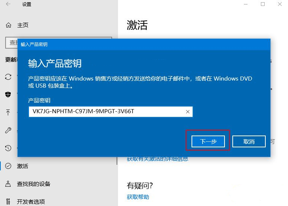Go back with the Settings back arrow

(x=8, y=4)
